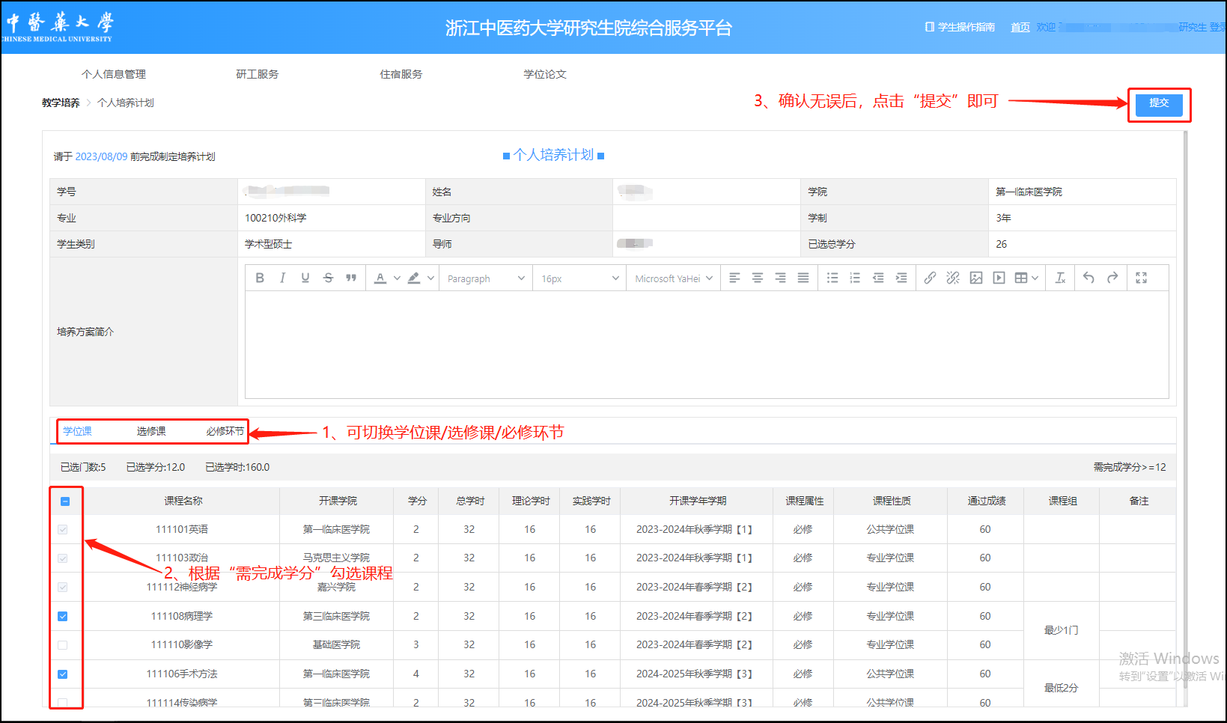Apply strikethrough formatting

click(328, 278)
